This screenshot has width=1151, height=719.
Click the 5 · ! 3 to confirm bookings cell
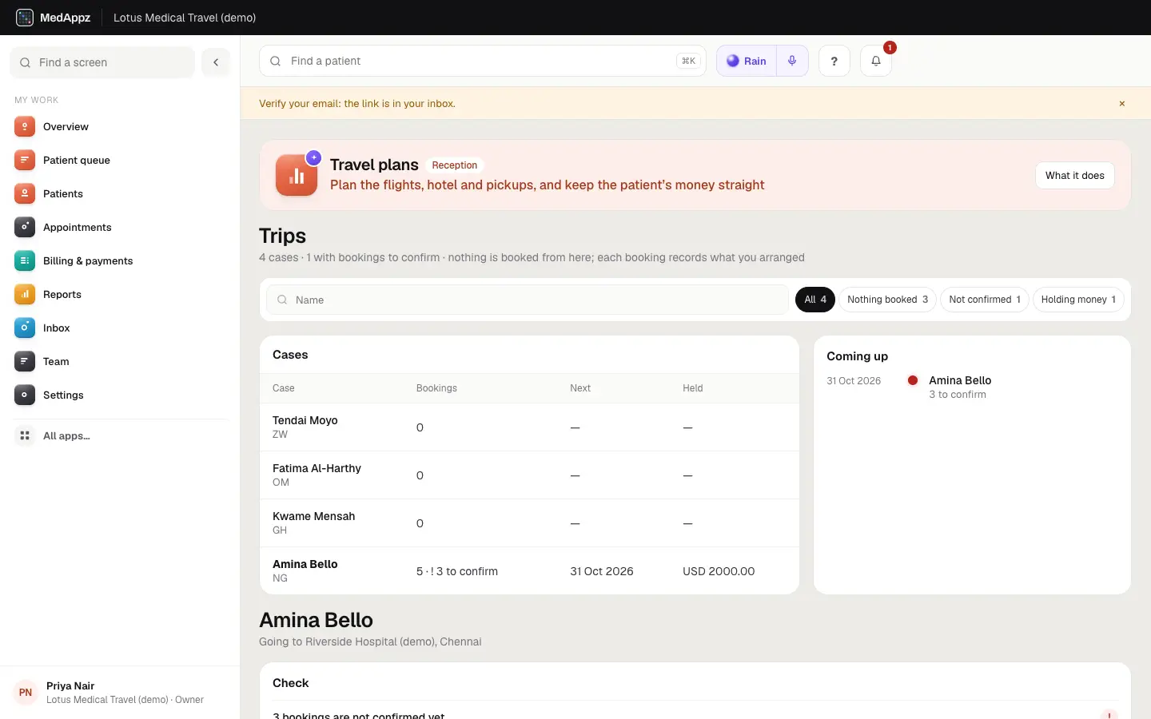click(x=457, y=571)
